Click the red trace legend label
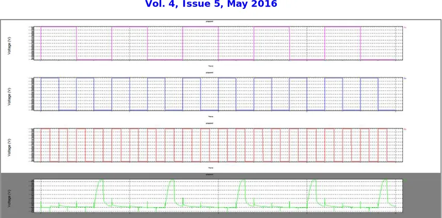 click(x=405, y=130)
